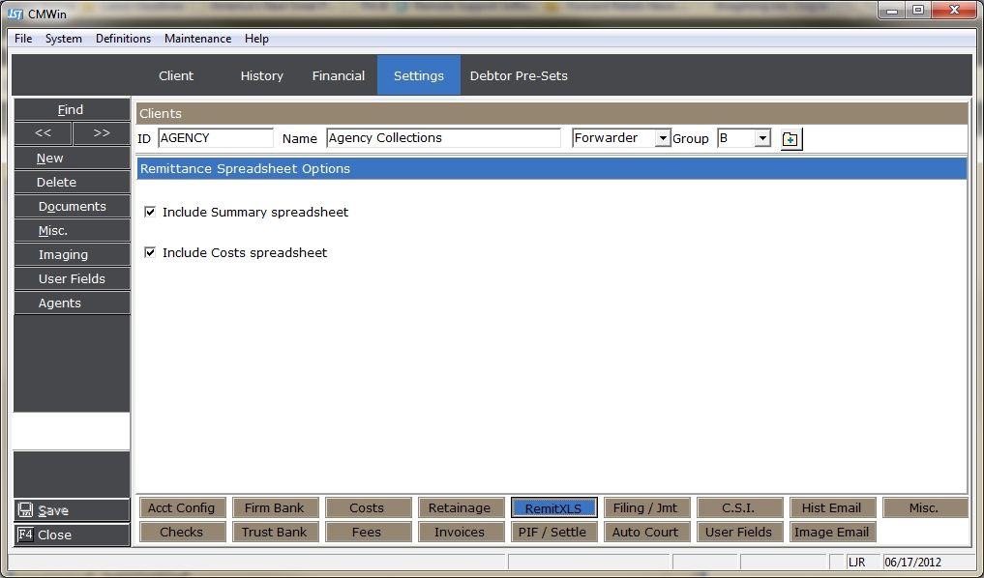Click the Find button
The height and width of the screenshot is (578, 984).
71,109
